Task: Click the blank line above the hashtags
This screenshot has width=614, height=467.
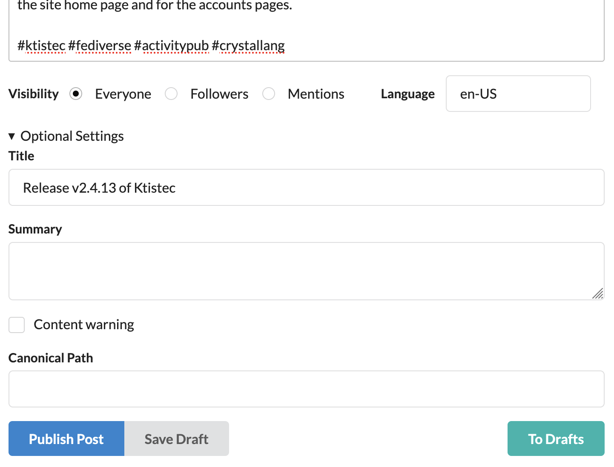Action: [x=170, y=26]
